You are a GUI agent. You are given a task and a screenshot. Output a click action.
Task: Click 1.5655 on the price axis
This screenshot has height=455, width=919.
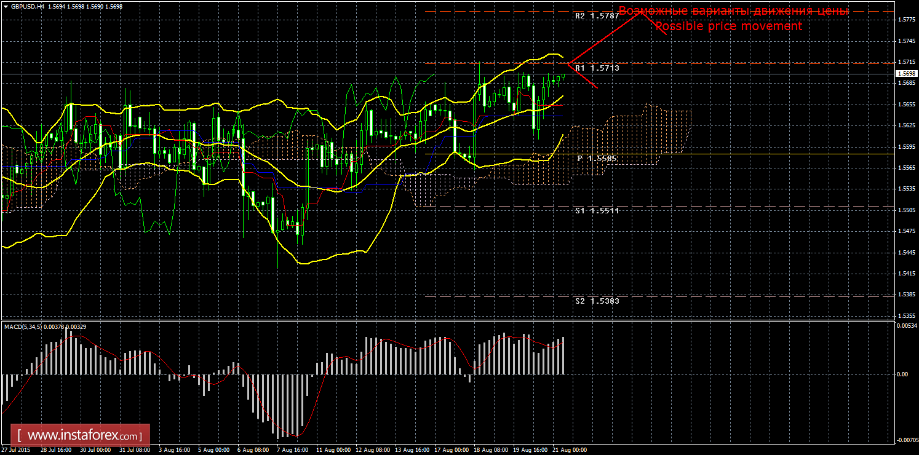point(906,105)
